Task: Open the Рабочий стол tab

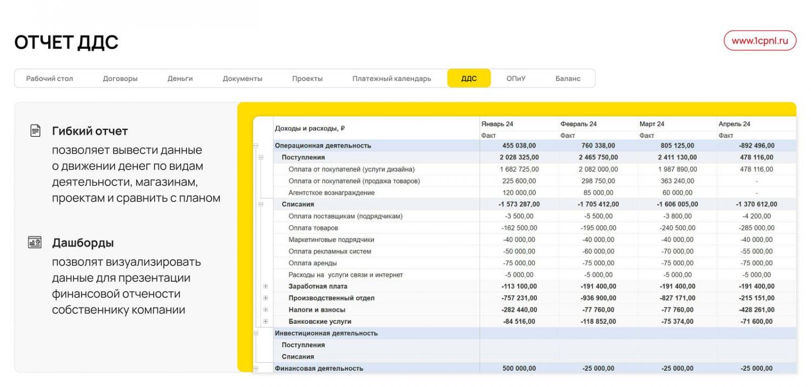Action: (x=50, y=78)
